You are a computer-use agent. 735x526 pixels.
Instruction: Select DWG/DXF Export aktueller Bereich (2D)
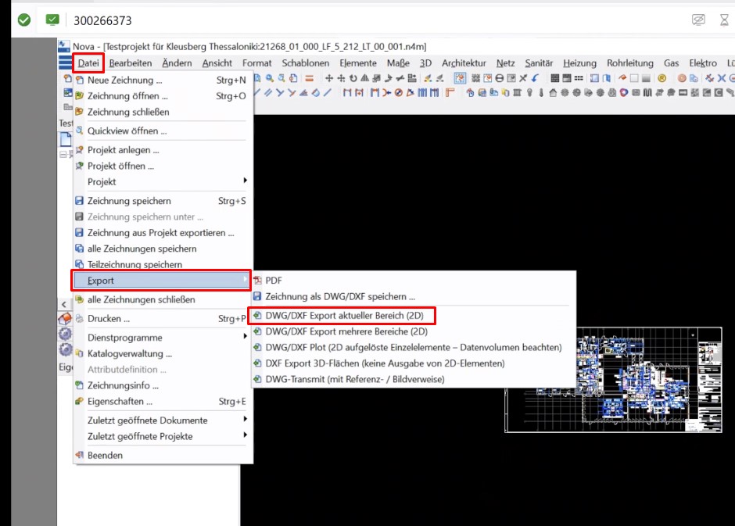[413, 316]
